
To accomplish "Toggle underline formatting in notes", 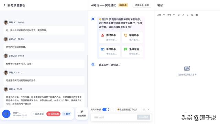I will (x=192, y=15).
